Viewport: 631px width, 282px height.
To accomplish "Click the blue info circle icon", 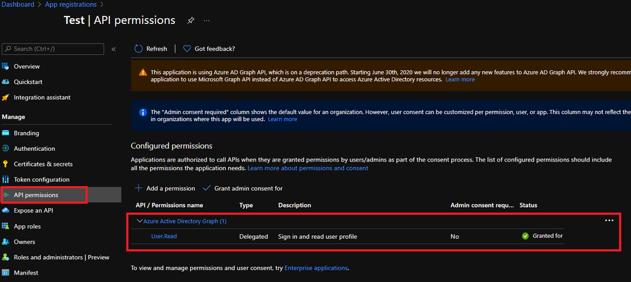I will [x=143, y=112].
